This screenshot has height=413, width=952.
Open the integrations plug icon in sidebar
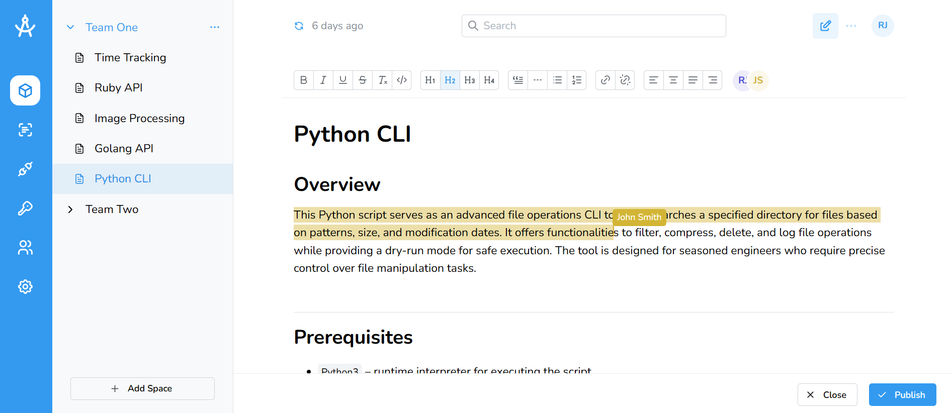[x=25, y=169]
